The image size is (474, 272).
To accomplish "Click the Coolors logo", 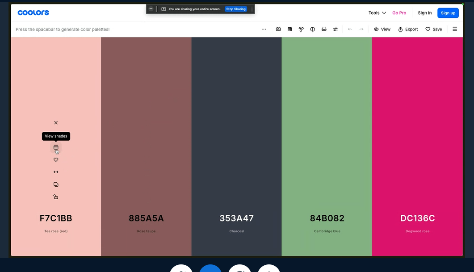I will (33, 13).
